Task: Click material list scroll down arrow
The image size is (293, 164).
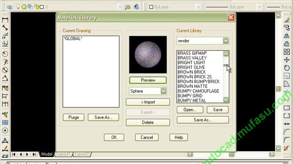Action: 226,100
